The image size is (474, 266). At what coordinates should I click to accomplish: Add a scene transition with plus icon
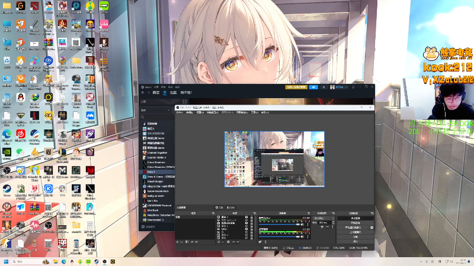point(322,227)
